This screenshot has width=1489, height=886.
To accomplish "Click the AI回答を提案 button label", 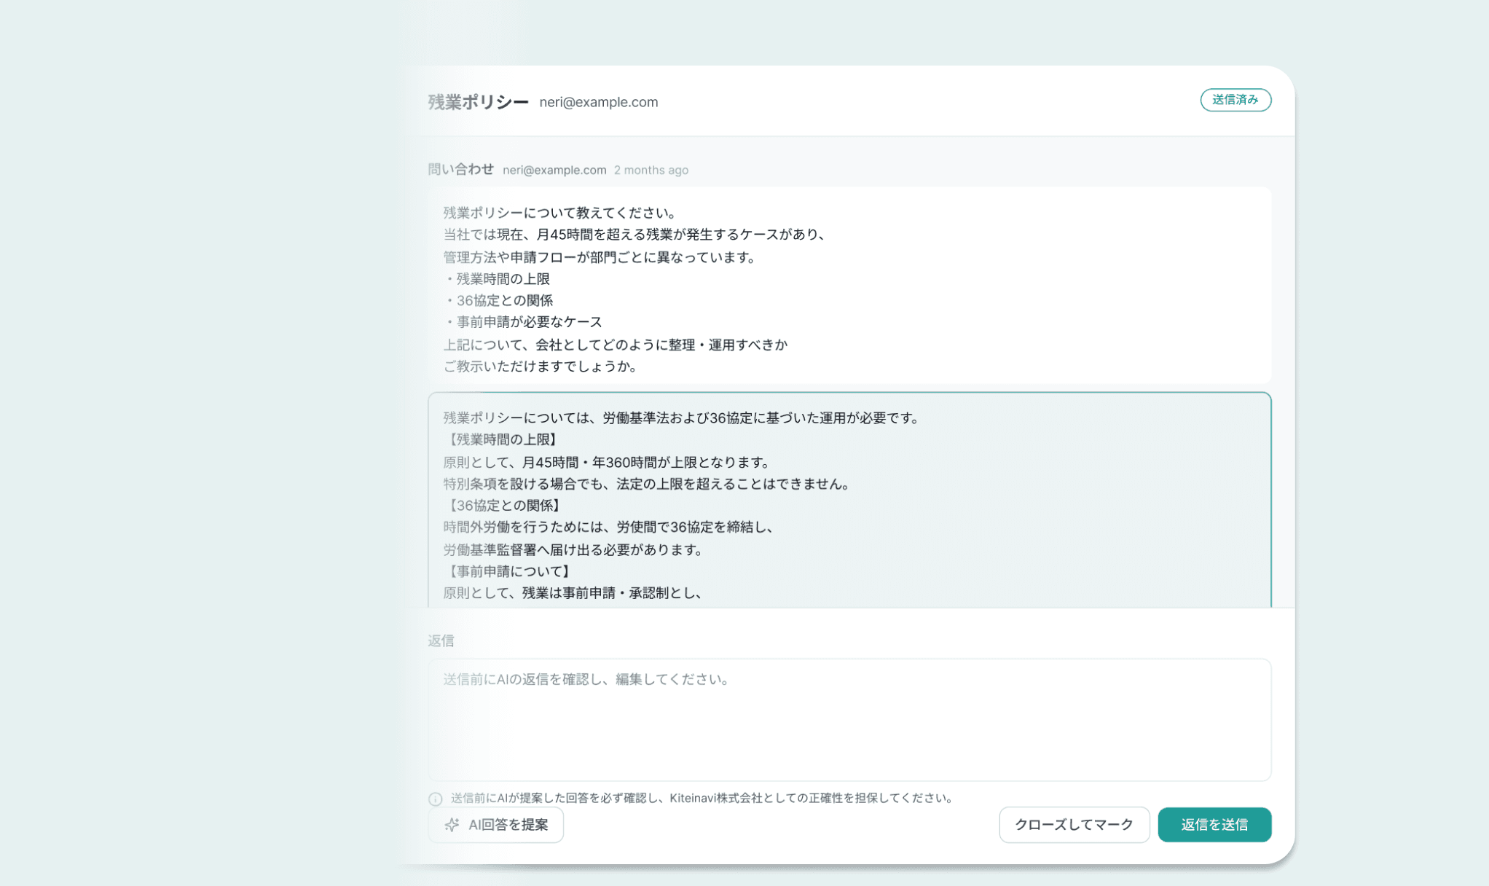I will (508, 824).
